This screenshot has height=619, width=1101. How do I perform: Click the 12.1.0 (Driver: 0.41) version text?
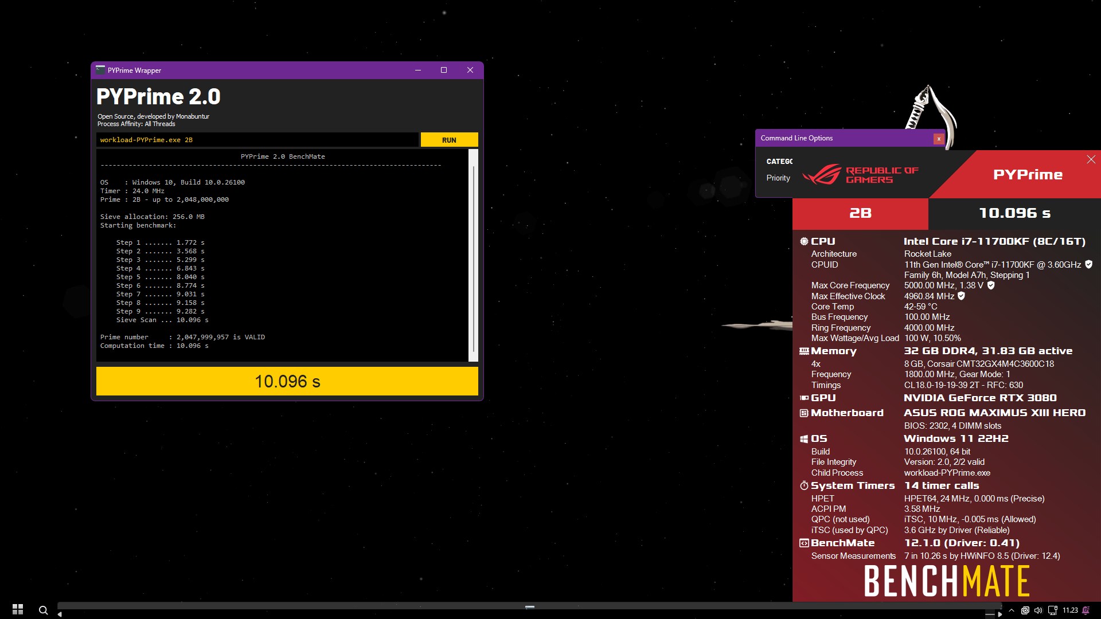[x=962, y=543]
